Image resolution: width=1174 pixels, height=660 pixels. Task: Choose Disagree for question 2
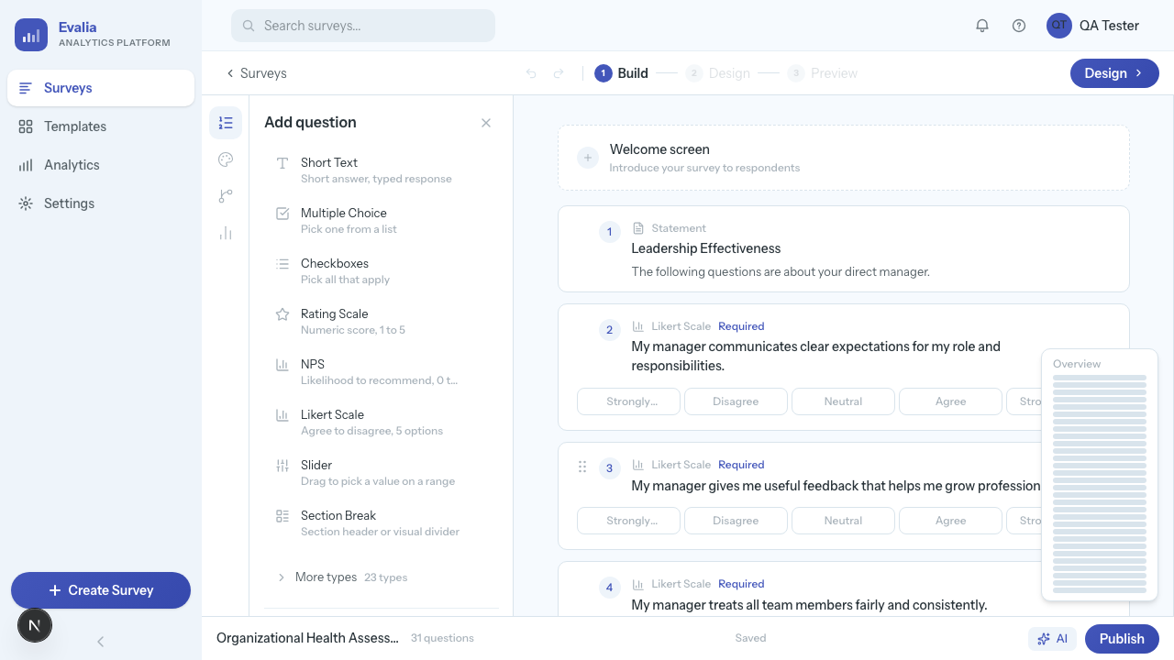(x=736, y=401)
